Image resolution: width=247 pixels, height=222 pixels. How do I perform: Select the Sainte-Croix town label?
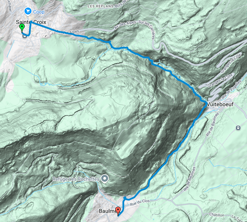(x=31, y=22)
